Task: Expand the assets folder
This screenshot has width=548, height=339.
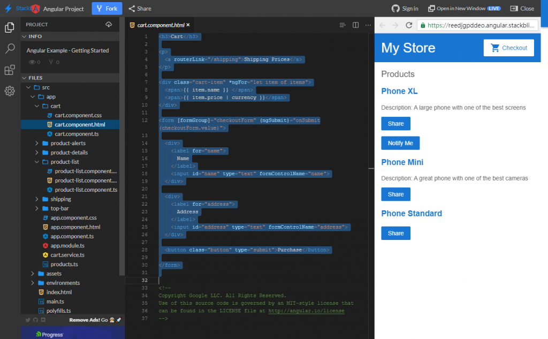Action: 33,274
